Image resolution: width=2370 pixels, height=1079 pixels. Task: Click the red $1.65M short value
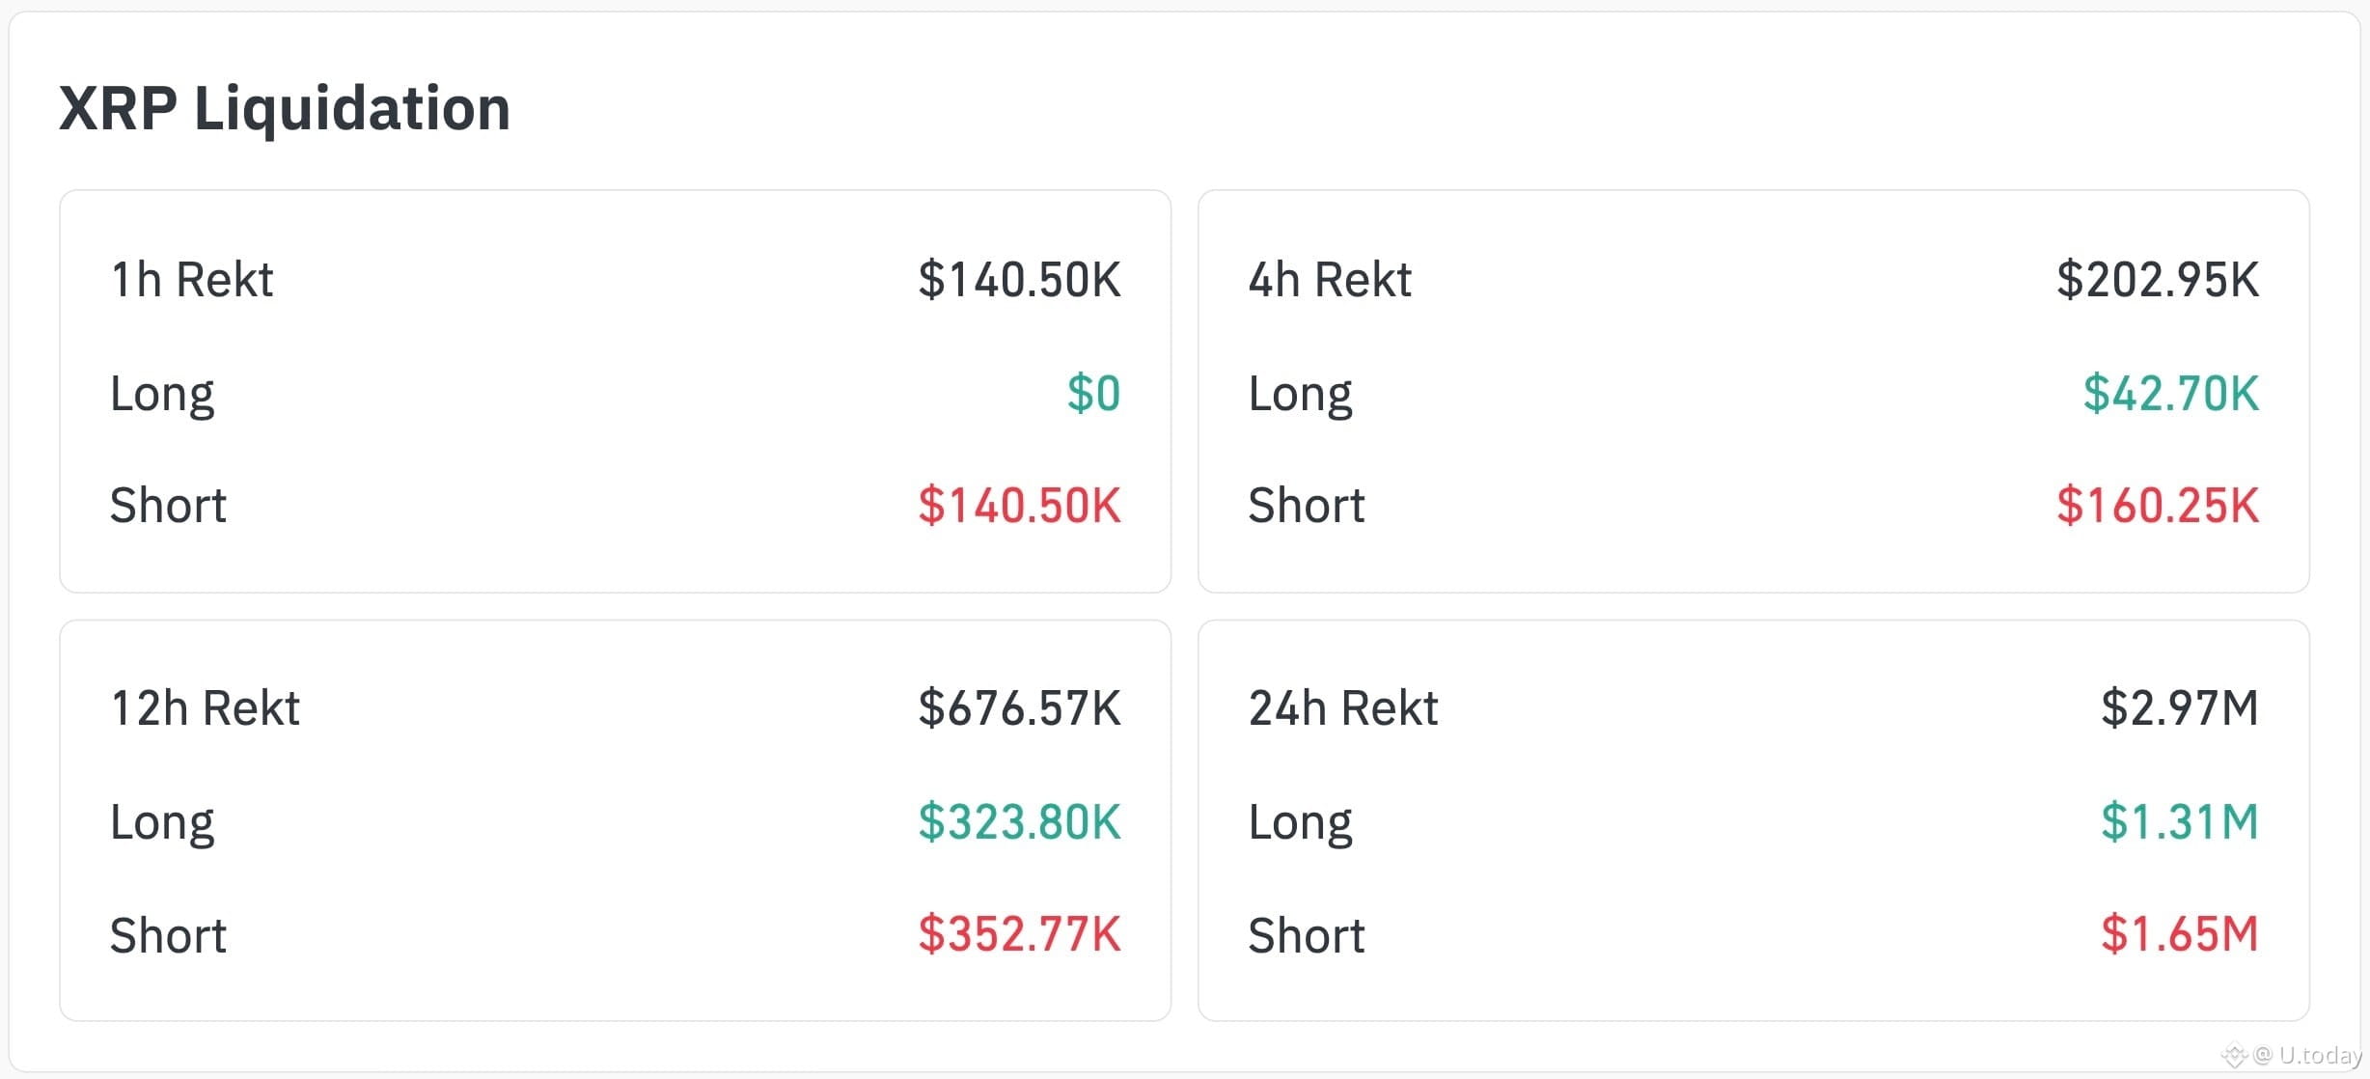click(x=2179, y=934)
